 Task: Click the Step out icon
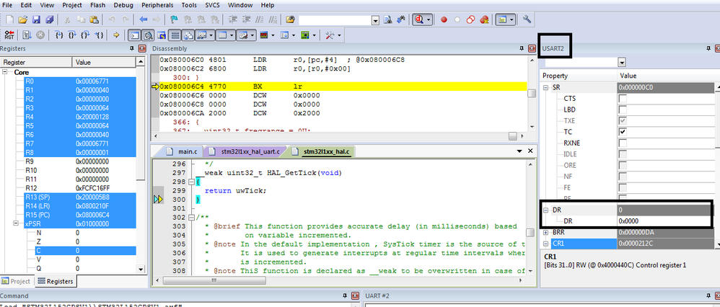pos(85,35)
